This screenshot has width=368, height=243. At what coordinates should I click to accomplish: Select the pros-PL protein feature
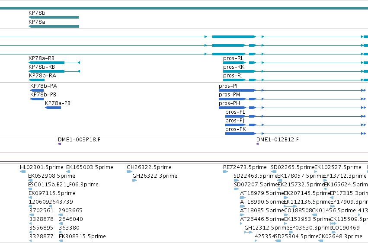coord(295,116)
